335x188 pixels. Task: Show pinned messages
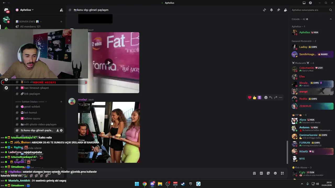pos(278,10)
